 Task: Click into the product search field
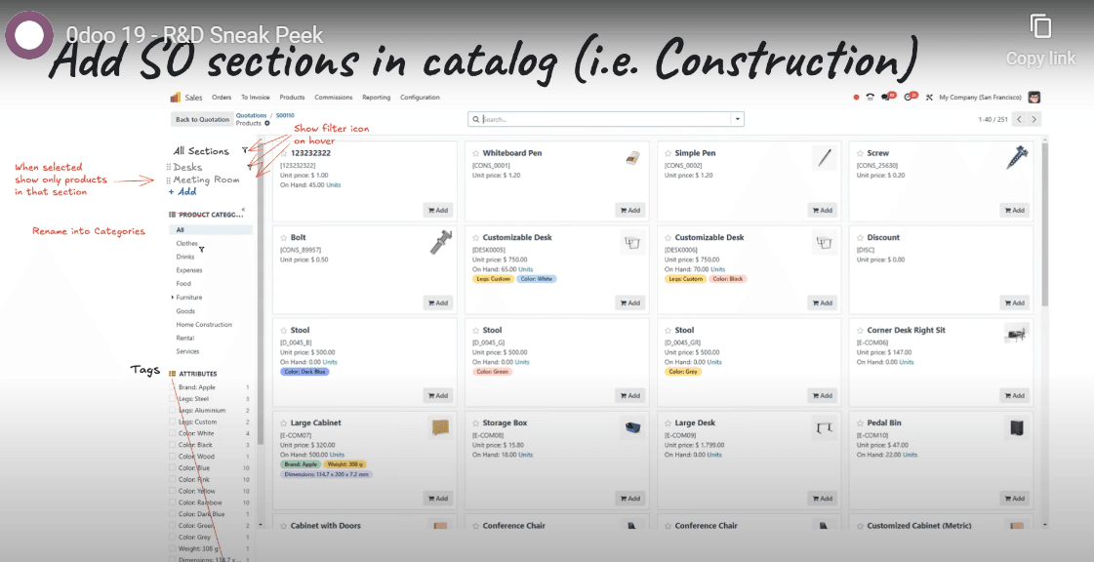[x=605, y=119]
